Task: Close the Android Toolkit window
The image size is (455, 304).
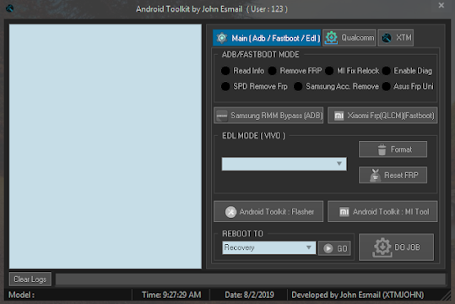Action: [x=441, y=5]
